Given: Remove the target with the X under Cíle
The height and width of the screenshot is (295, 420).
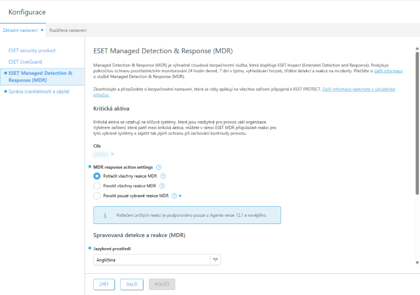Looking at the screenshot, I should click(112, 154).
